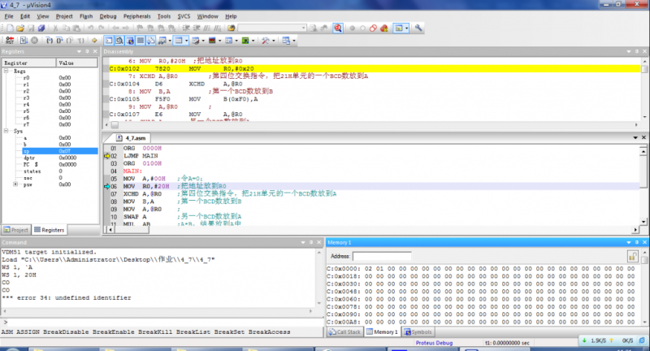Screen dimensions: 650x351
Task: Select the Call Stack tab
Action: pos(344,332)
